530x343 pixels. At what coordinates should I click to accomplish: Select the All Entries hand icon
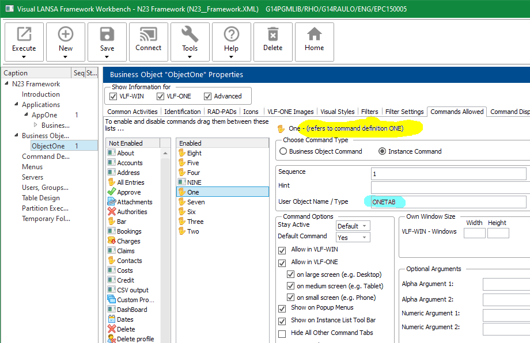[x=112, y=182]
